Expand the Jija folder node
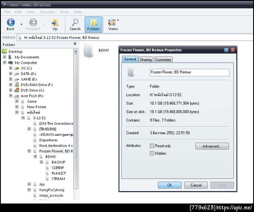This screenshot has width=254, height=212. coord(29,184)
